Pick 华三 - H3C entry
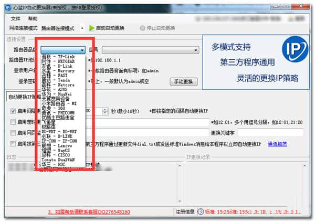Image resolution: width=315 pixels, height=222 pixels. 54,164
